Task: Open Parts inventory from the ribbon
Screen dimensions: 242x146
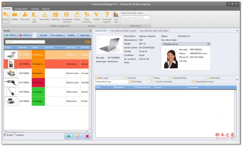Action: click(x=87, y=17)
